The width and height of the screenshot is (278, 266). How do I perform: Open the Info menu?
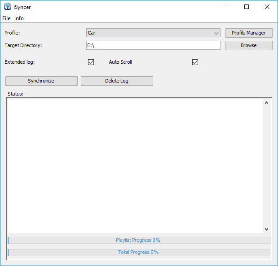tap(19, 18)
